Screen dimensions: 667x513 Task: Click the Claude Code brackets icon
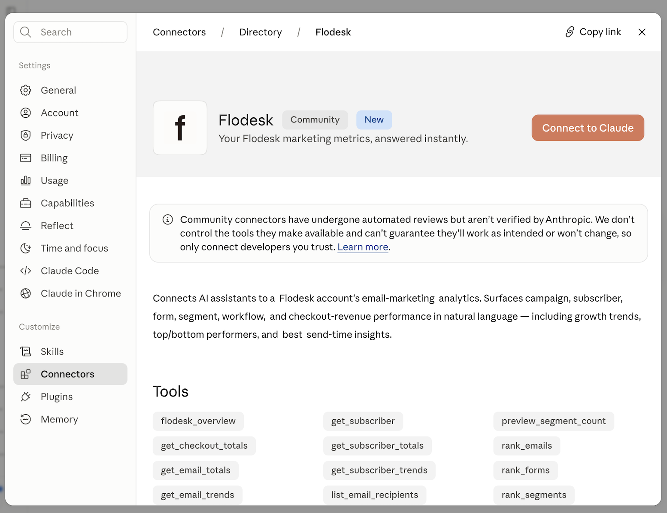26,271
